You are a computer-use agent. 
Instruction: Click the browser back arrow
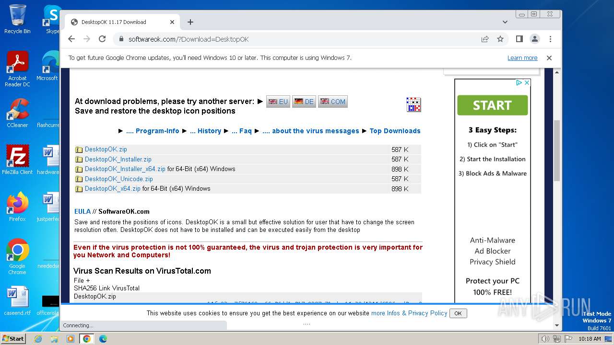pos(71,39)
